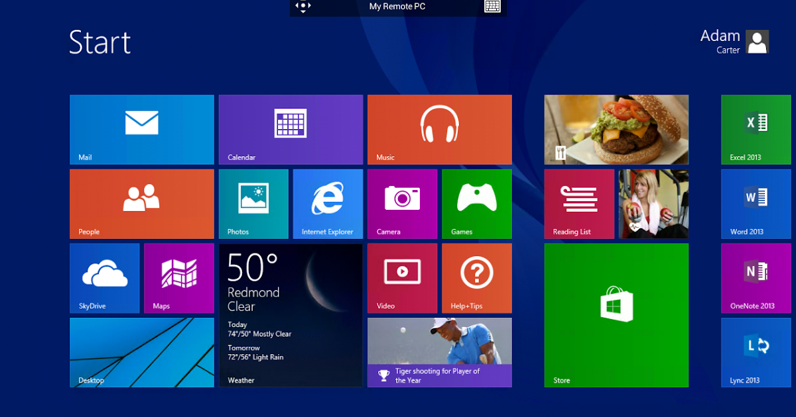Open the Camera tile
Image resolution: width=796 pixels, height=417 pixels.
coord(403,204)
